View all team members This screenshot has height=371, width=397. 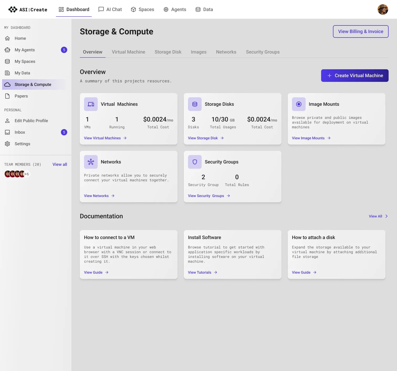pos(60,164)
